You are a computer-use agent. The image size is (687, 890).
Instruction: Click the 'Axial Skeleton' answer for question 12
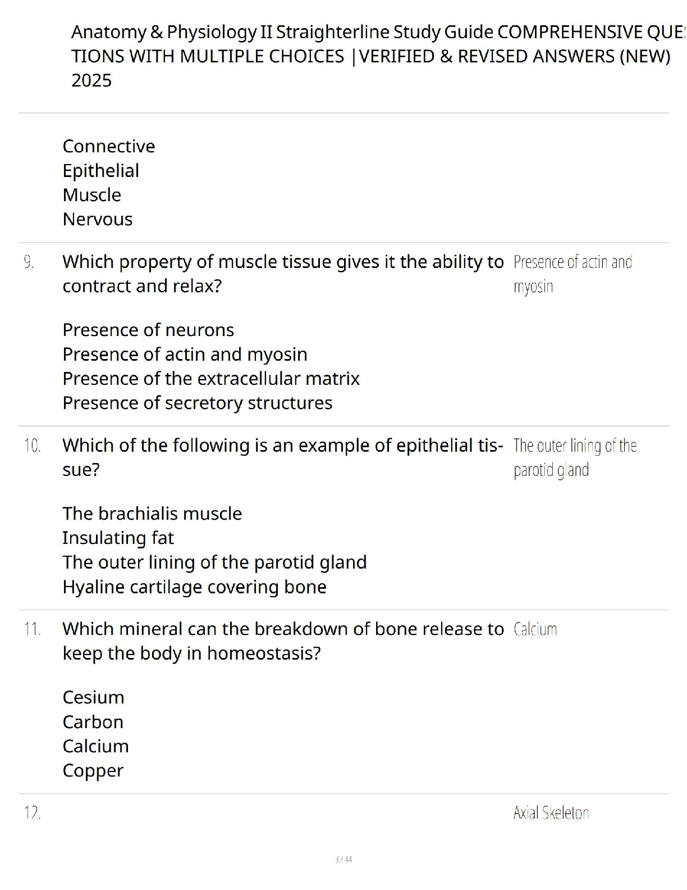(x=551, y=812)
